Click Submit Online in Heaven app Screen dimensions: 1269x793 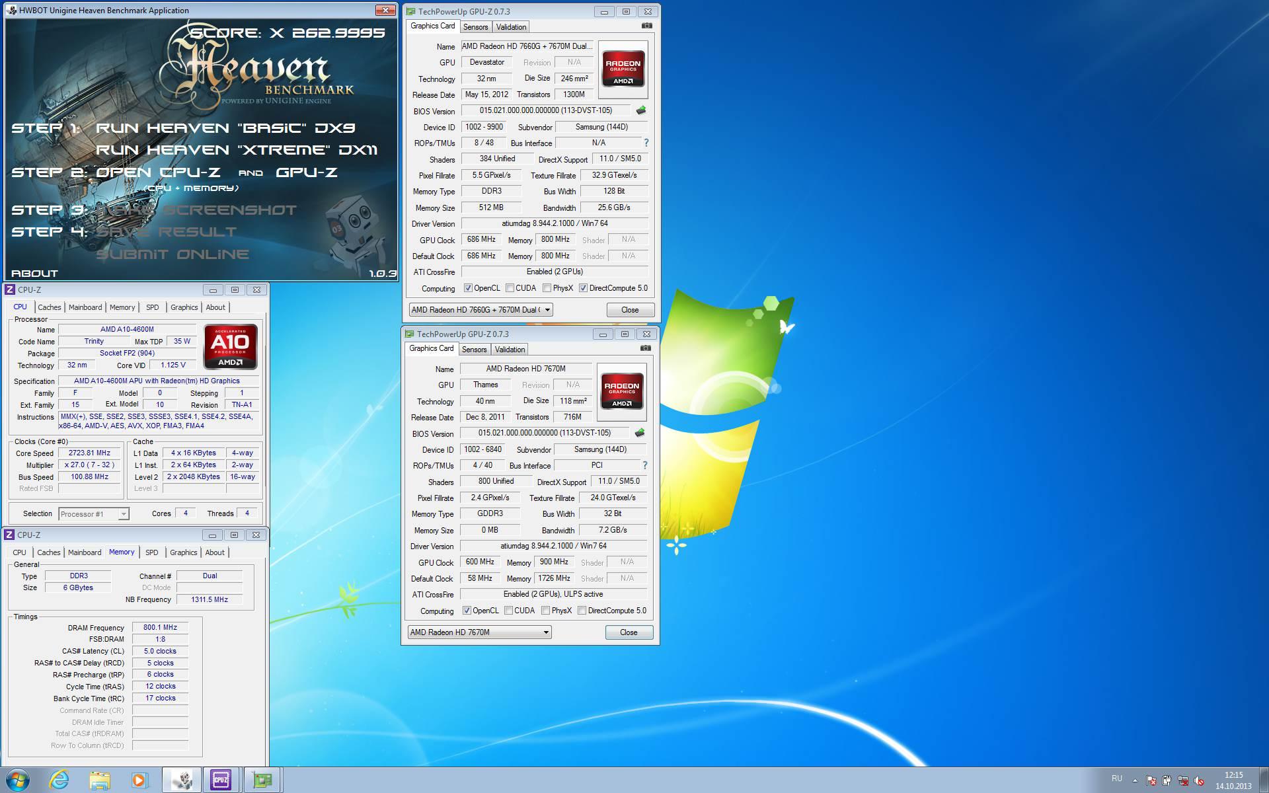pyautogui.click(x=173, y=254)
